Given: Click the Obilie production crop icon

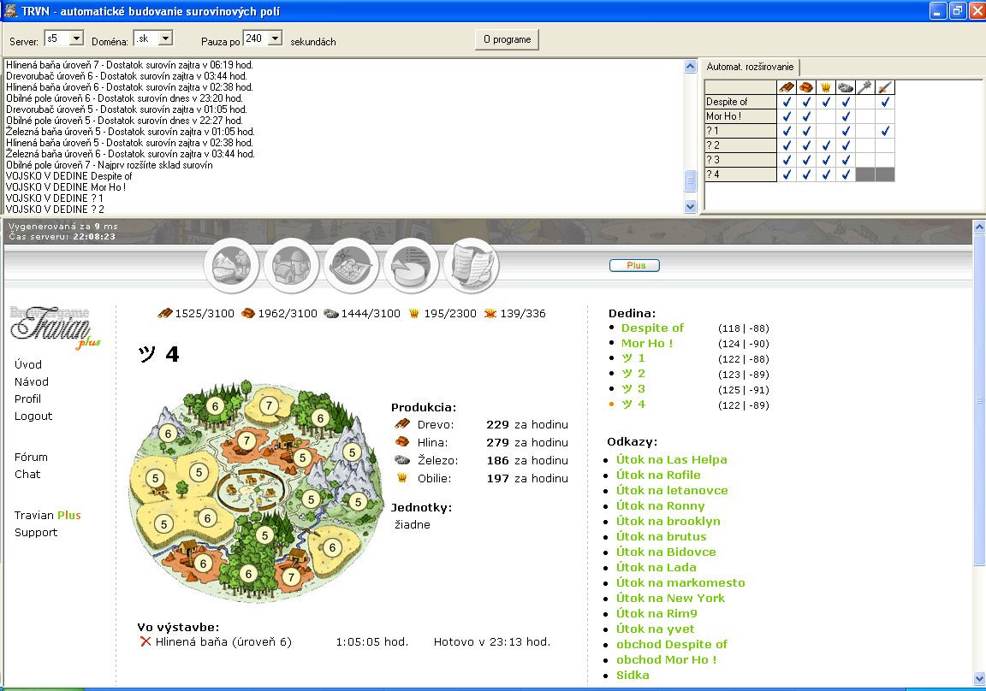Looking at the screenshot, I should (401, 478).
